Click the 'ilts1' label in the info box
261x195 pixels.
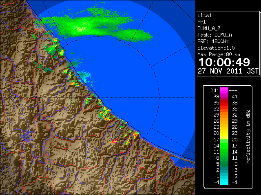pyautogui.click(x=205, y=15)
